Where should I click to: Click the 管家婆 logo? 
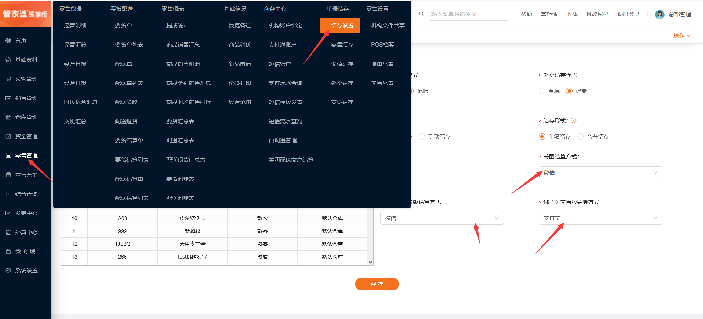point(26,14)
